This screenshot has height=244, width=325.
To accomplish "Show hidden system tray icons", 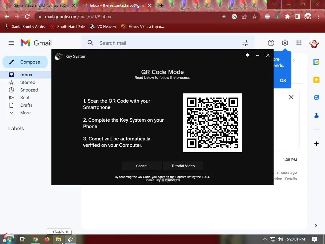I will click(265, 239).
